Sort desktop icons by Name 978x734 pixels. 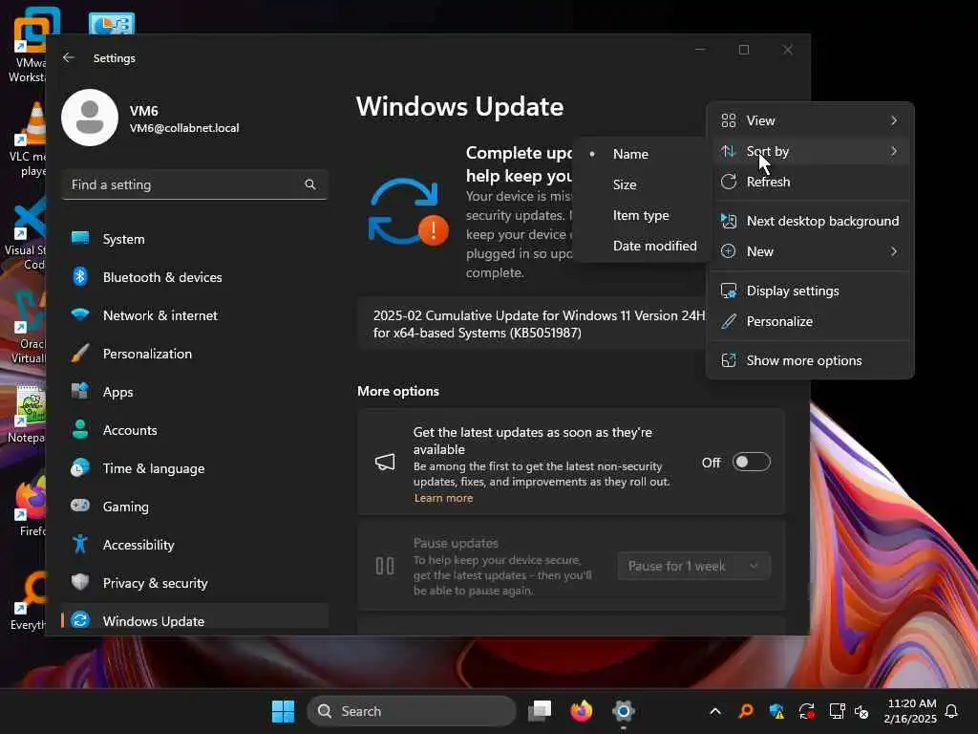pyautogui.click(x=641, y=154)
